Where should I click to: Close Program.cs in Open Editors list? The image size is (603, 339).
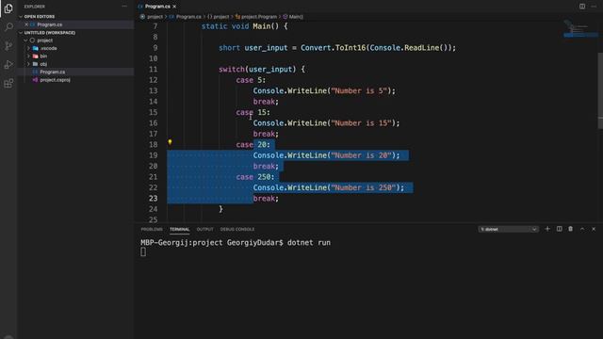(26, 24)
